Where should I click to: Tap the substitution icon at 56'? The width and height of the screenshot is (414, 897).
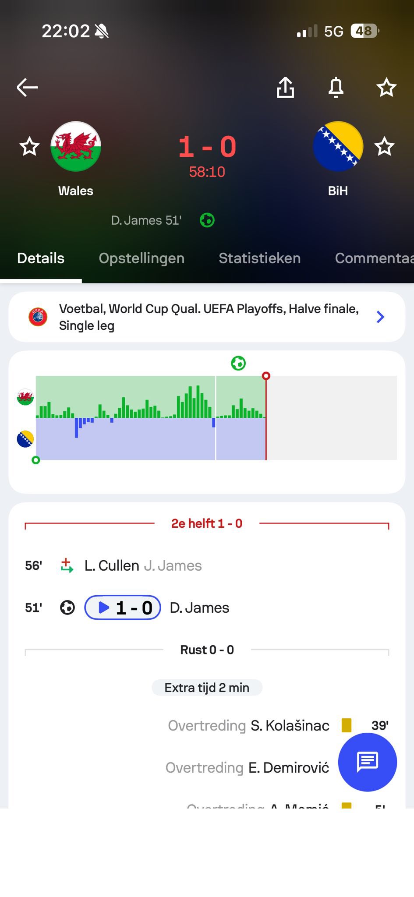pos(67,565)
